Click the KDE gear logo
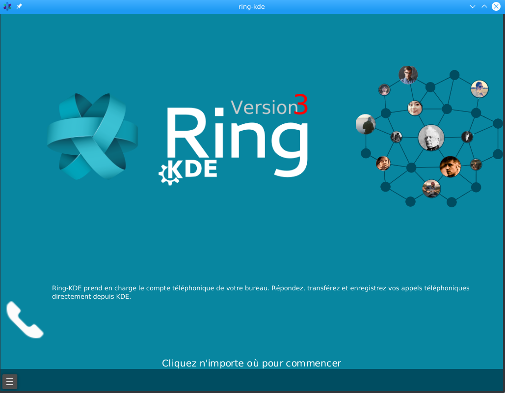The height and width of the screenshot is (393, 505). 188,172
